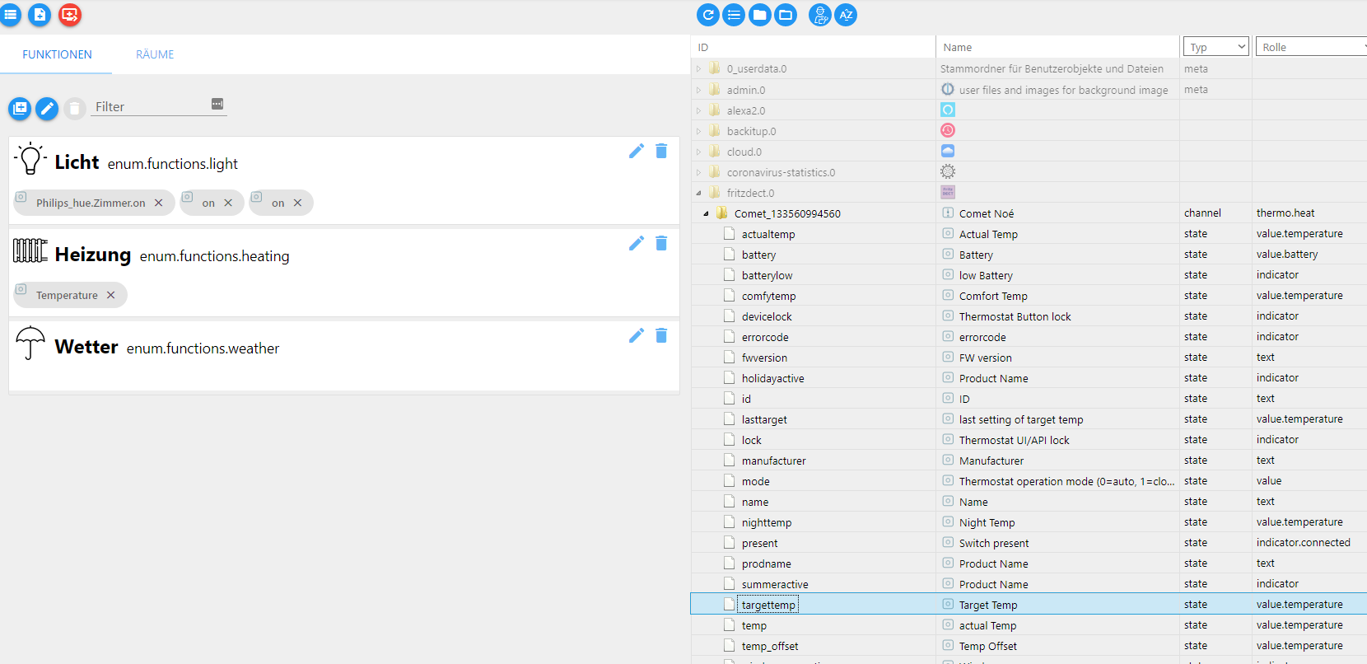Viewport: 1367px width, 664px height.
Task: Click the blue new file icon in top toolbar
Action: pyautogui.click(x=40, y=14)
